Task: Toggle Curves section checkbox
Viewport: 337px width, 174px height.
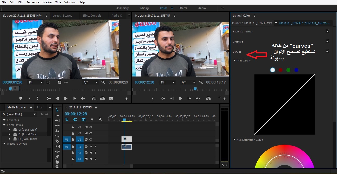Action: pos(327,51)
